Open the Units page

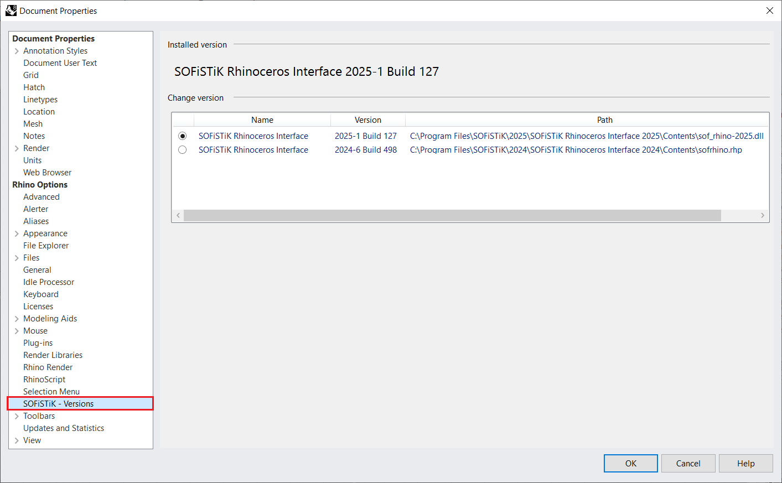click(x=33, y=160)
